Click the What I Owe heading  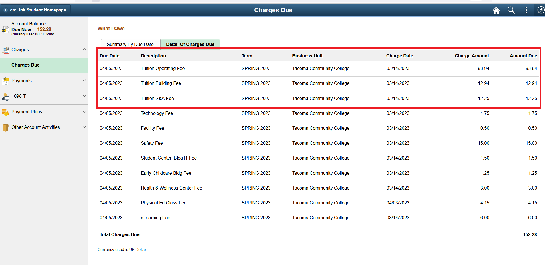point(111,29)
